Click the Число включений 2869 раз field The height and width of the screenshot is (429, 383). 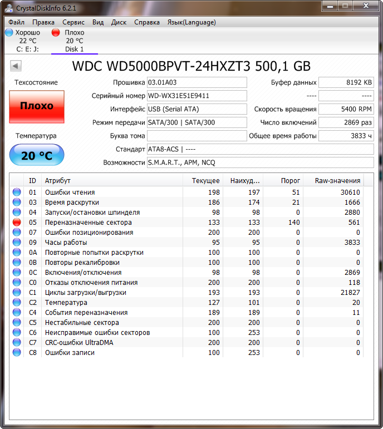(x=346, y=122)
